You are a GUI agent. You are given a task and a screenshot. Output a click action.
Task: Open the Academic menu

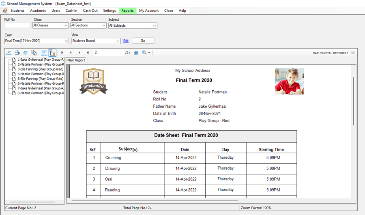38,11
